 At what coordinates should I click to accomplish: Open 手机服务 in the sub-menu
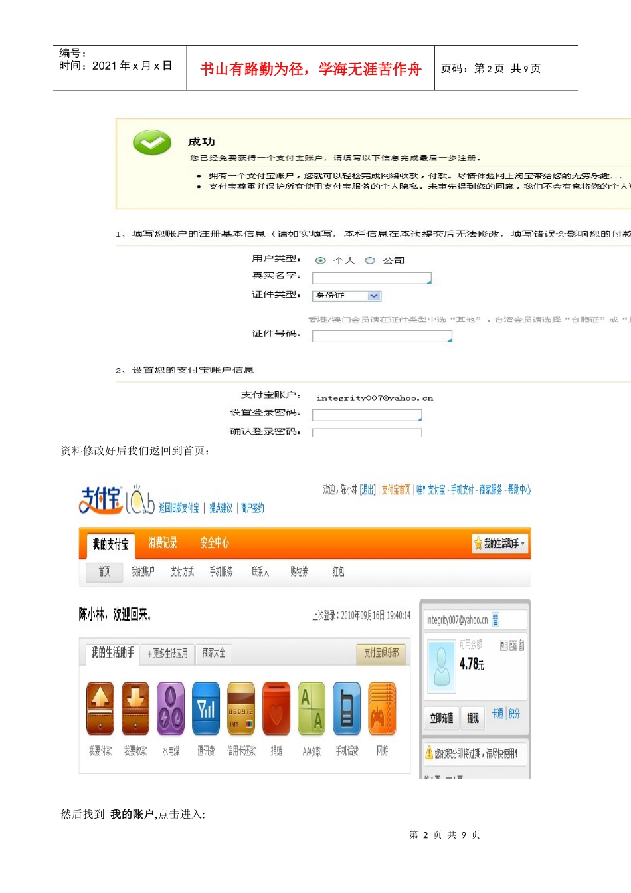221,571
